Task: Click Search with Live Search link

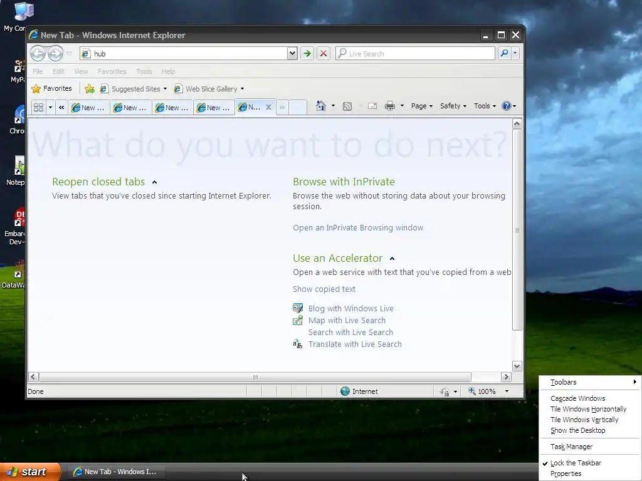Action: pos(350,332)
